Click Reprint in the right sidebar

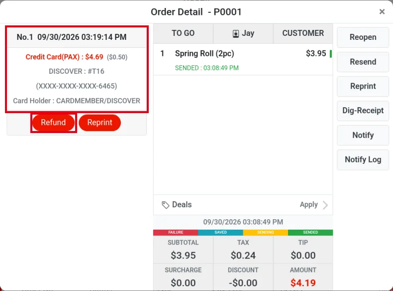pyautogui.click(x=363, y=86)
